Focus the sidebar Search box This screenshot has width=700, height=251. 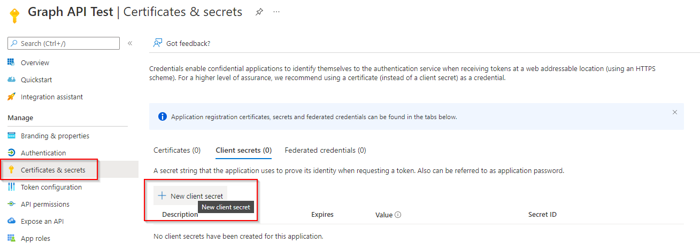[64, 43]
